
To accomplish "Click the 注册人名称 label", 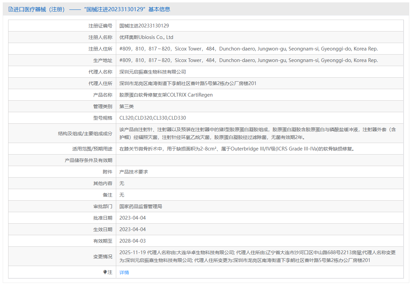I will point(100,37).
